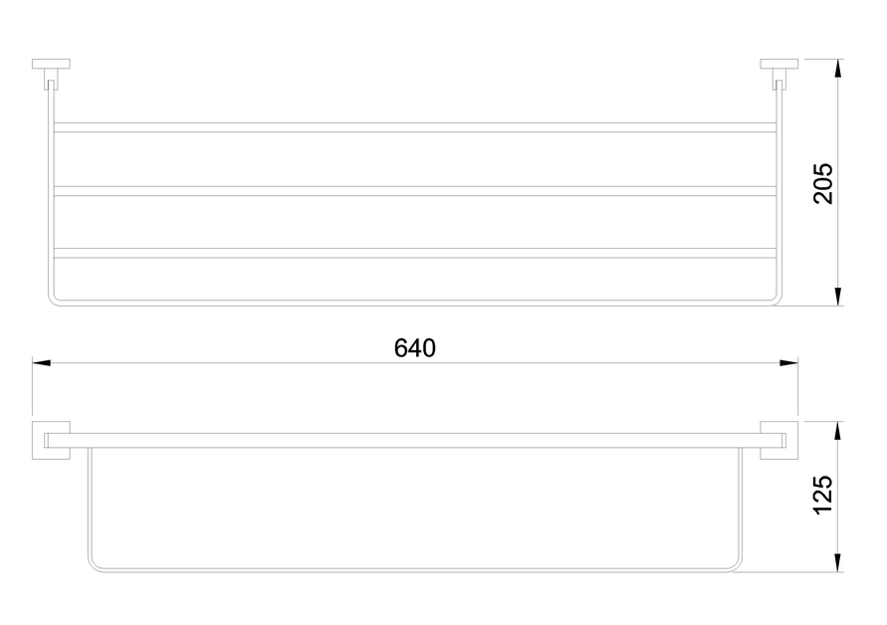Click the 640 width dimension label

click(415, 348)
